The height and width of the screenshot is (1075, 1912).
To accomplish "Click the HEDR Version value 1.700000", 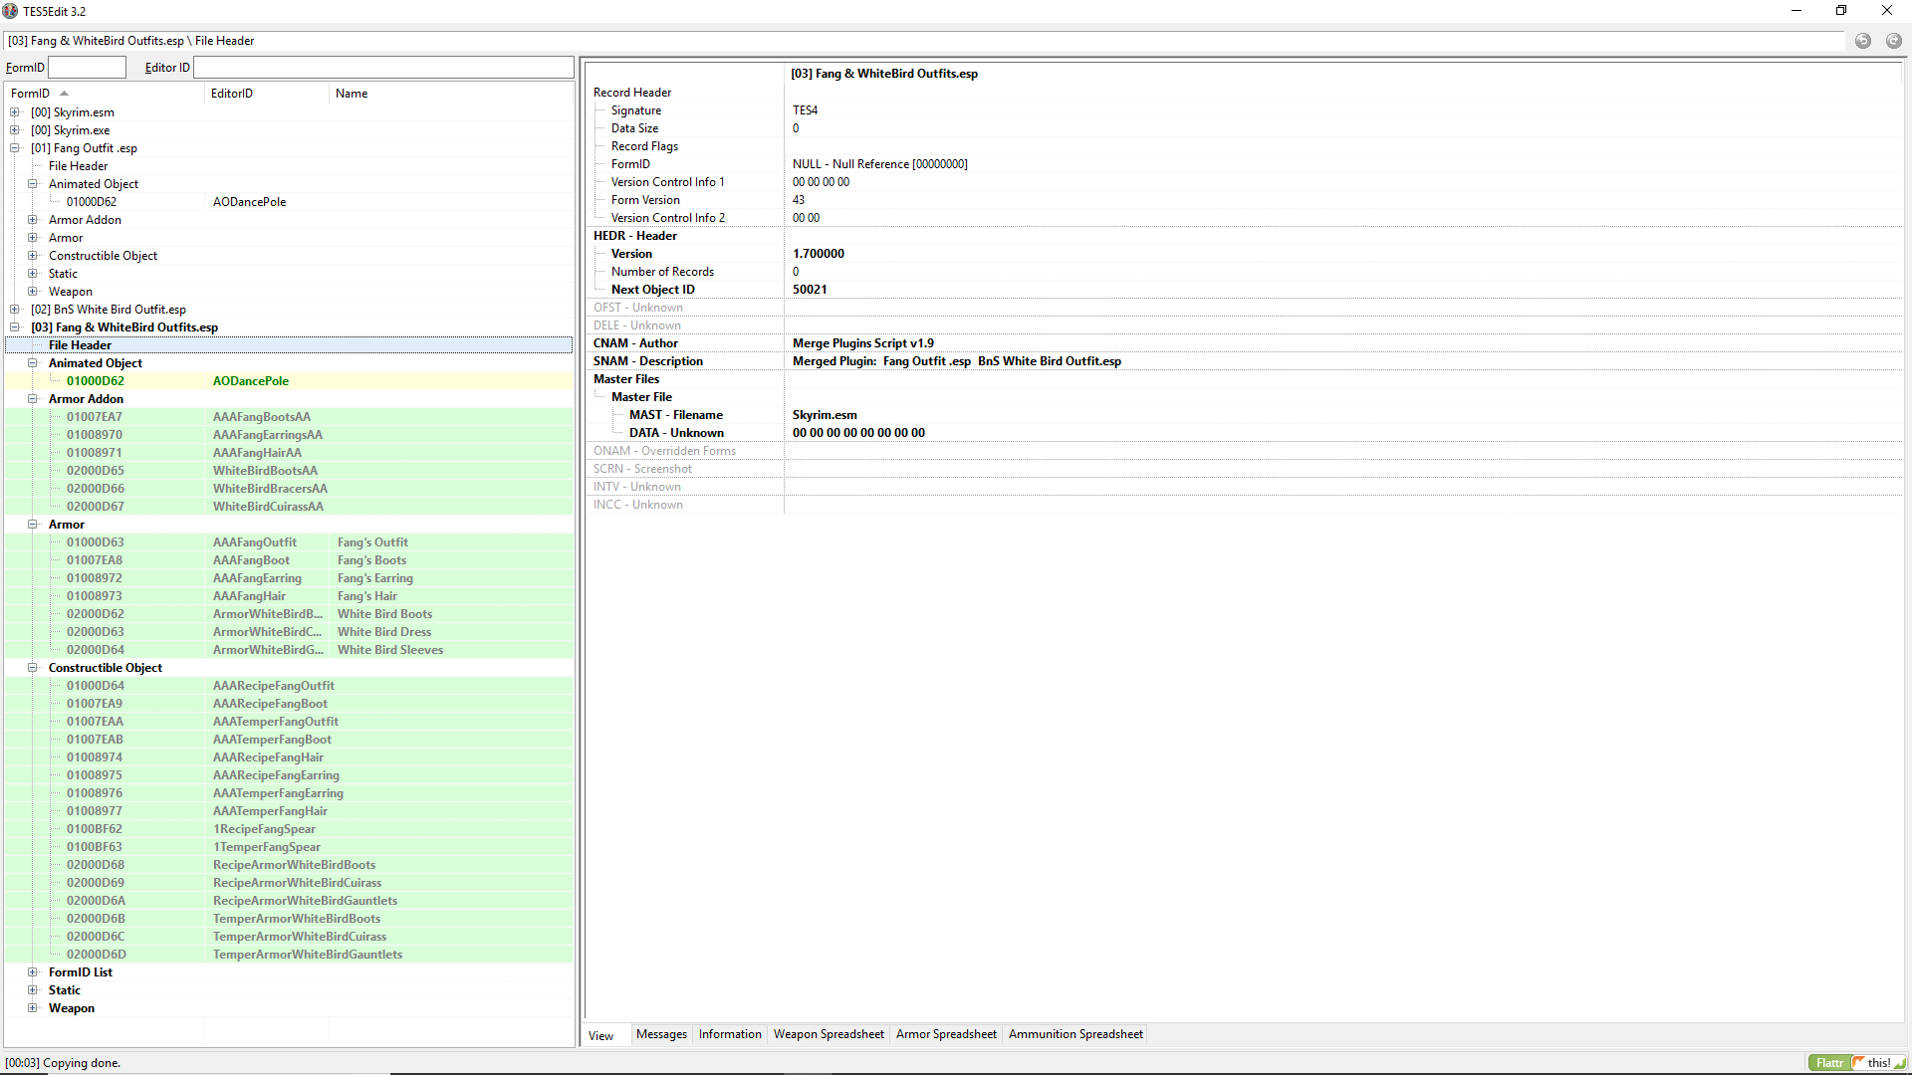I will click(x=819, y=254).
